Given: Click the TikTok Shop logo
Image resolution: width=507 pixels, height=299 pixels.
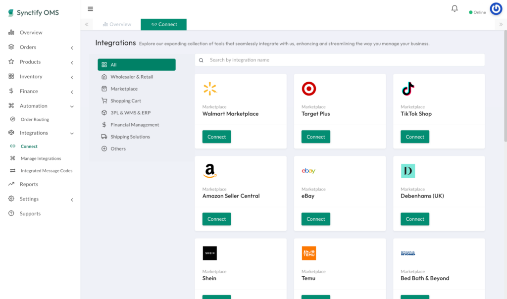Looking at the screenshot, I should tap(408, 89).
